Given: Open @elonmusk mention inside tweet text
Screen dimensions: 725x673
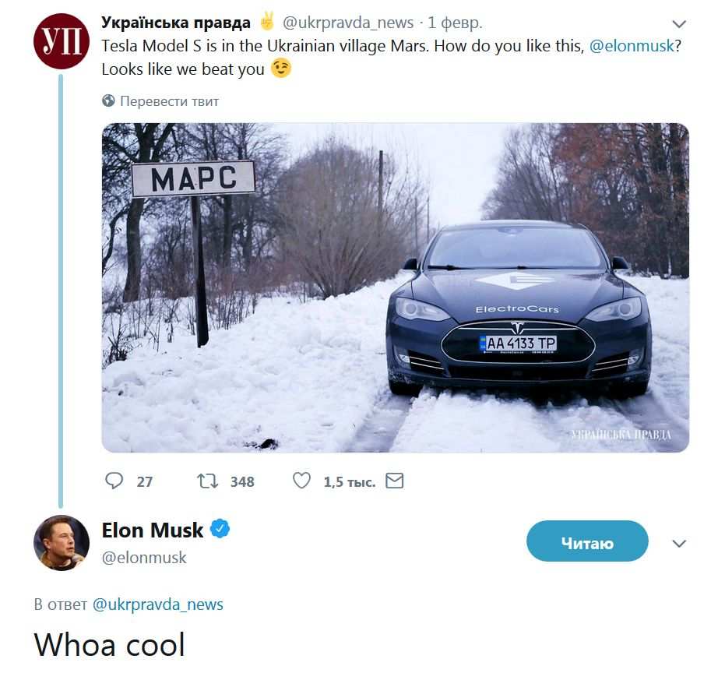Looking at the screenshot, I should tap(631, 45).
